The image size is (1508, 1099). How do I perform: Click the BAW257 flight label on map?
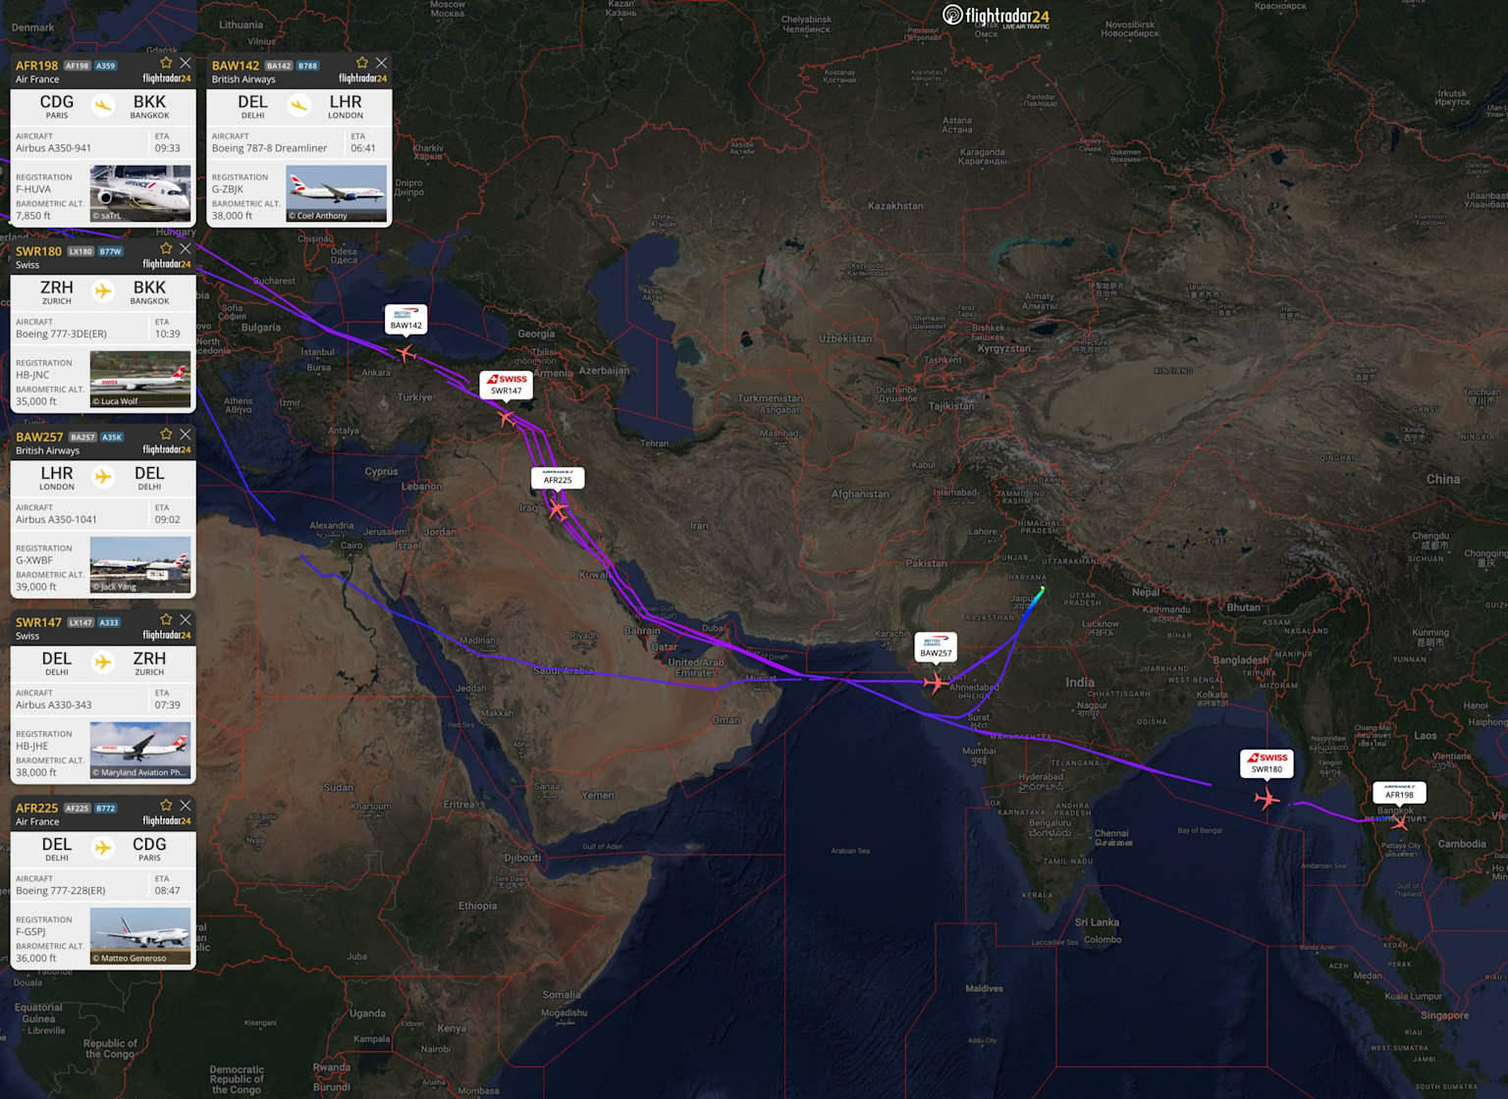(936, 646)
